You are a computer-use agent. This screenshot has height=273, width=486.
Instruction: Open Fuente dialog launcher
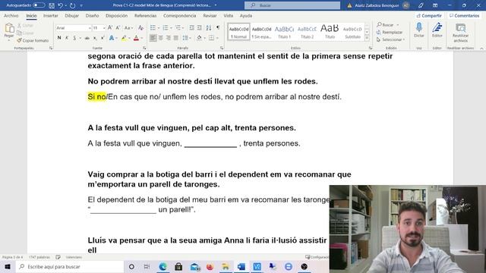[144, 48]
